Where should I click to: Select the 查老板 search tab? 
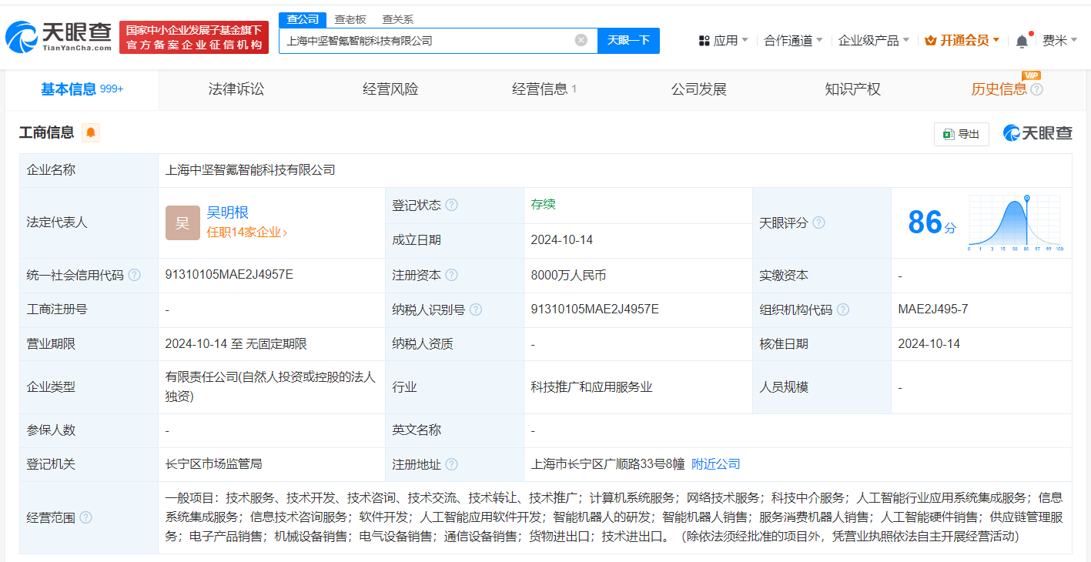(350, 19)
